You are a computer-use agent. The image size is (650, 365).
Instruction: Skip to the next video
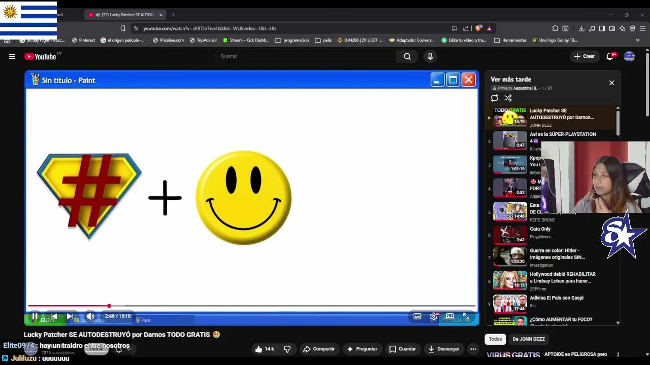coord(70,316)
